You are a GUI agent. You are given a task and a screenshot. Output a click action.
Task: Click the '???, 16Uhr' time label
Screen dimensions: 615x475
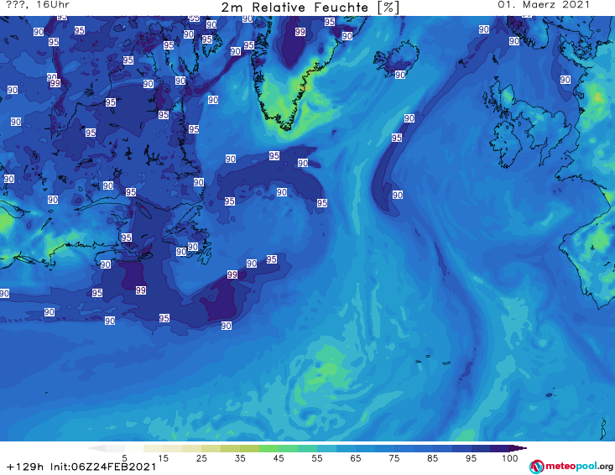(x=38, y=5)
